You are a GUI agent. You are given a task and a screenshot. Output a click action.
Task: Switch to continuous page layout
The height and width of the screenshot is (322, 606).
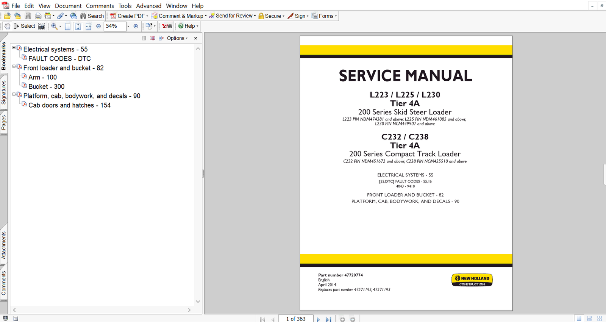coord(589,319)
